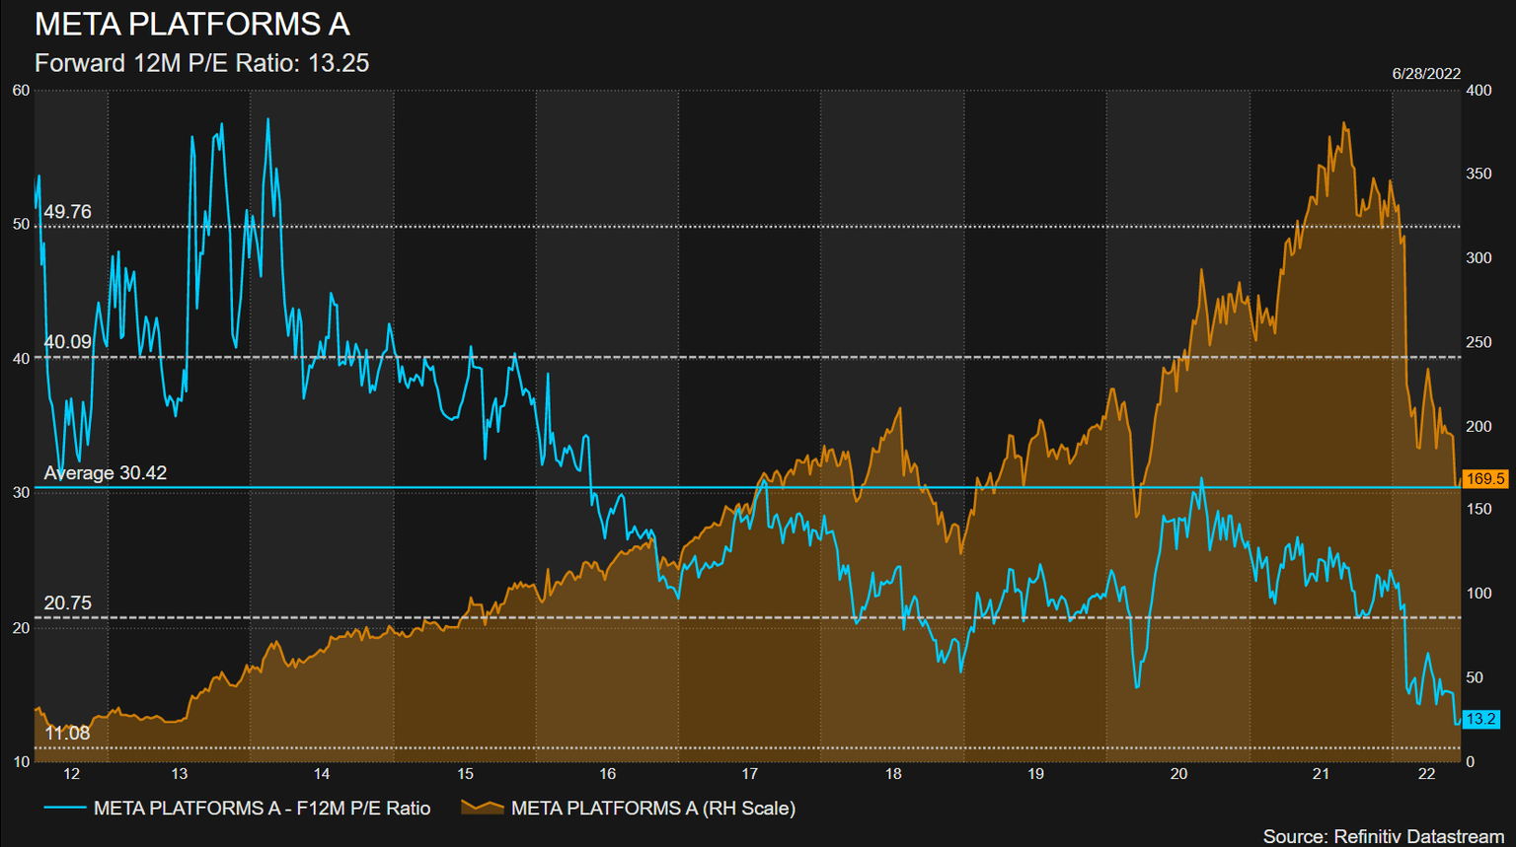Click the blue line legend swatch

pos(65,808)
